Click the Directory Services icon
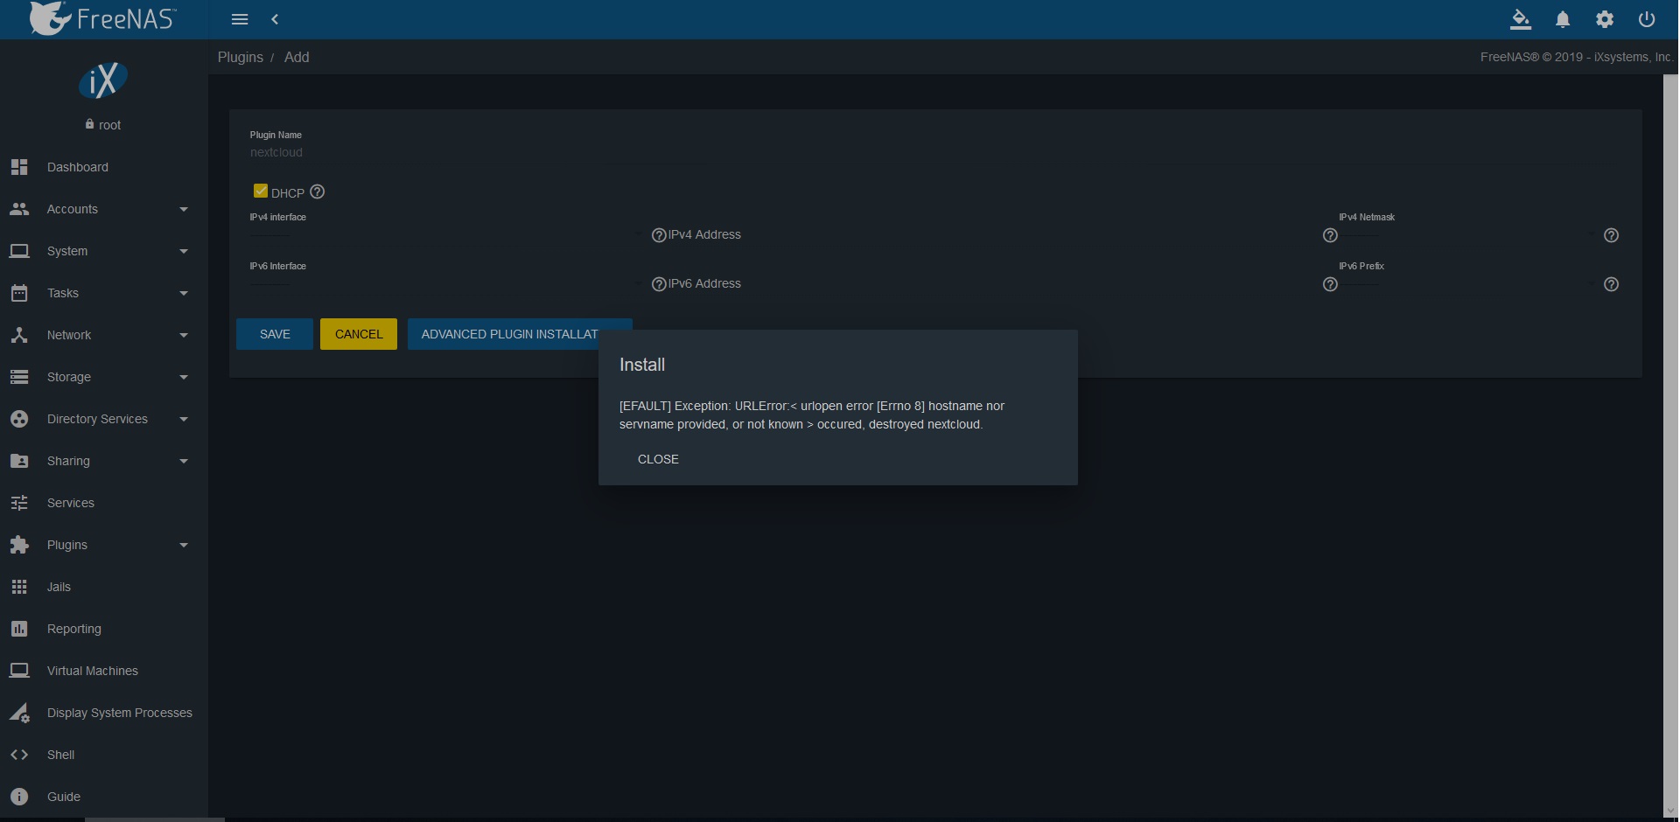Screen dimensions: 1680x822 tap(19, 419)
